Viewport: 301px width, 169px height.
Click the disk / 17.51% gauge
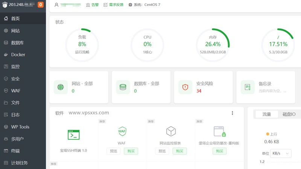click(x=278, y=45)
